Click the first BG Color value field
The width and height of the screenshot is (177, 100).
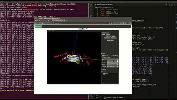coord(109,61)
